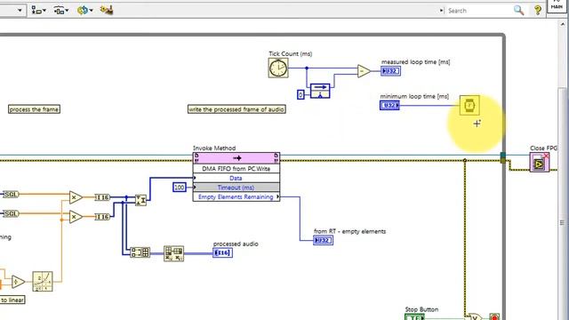Click the numeric constant 0
569x320 pixels.
(301, 95)
